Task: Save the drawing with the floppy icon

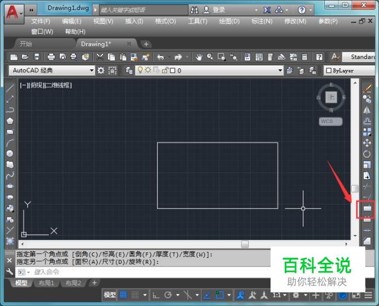Action: tap(37, 57)
